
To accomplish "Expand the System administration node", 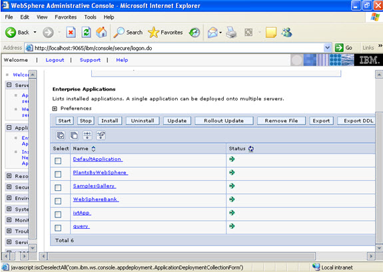I will click(9, 209).
